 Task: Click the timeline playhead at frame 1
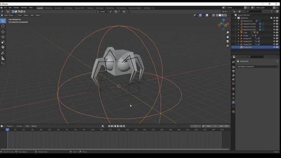[7, 129]
